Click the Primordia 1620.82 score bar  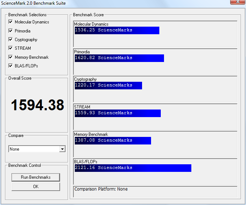pyautogui.click(x=119, y=58)
